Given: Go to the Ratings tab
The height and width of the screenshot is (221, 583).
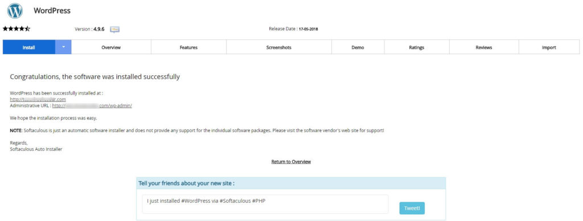Looking at the screenshot, I should [x=416, y=47].
